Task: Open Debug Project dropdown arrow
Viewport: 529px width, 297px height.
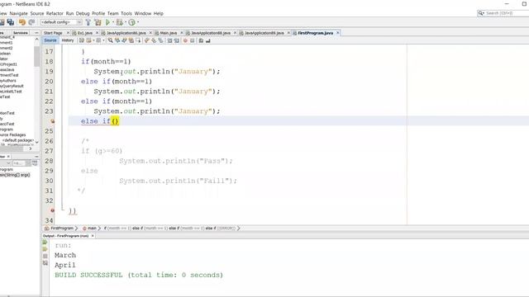Action: point(125,22)
